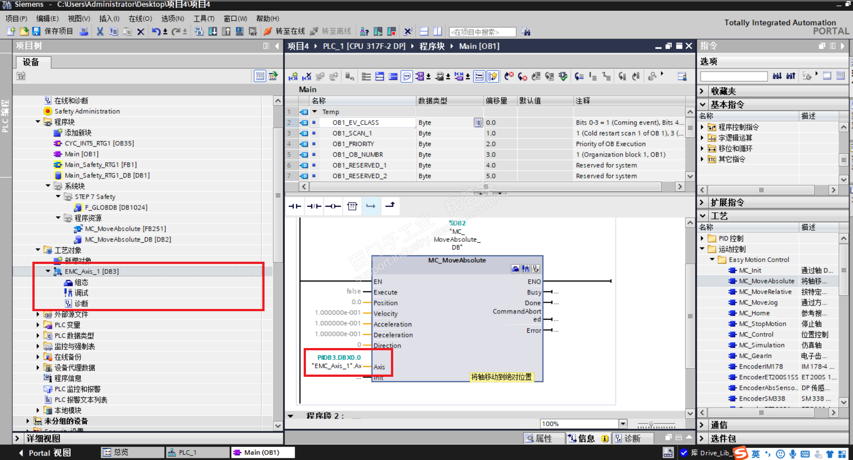
Task: Click the project search input field
Action: coord(482,32)
